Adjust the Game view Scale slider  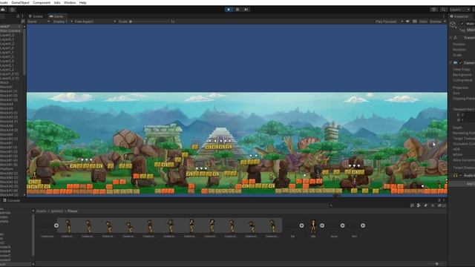click(x=149, y=22)
